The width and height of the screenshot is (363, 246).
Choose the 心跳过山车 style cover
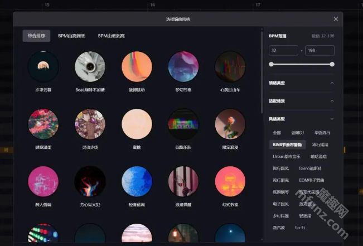coord(230,66)
